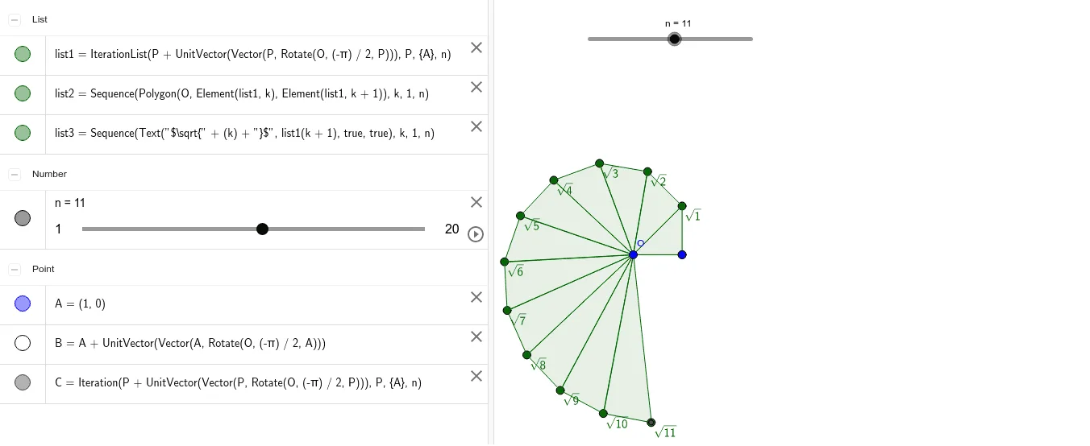Show point B using its visibility circle
This screenshot has width=1090, height=446.
[23, 343]
